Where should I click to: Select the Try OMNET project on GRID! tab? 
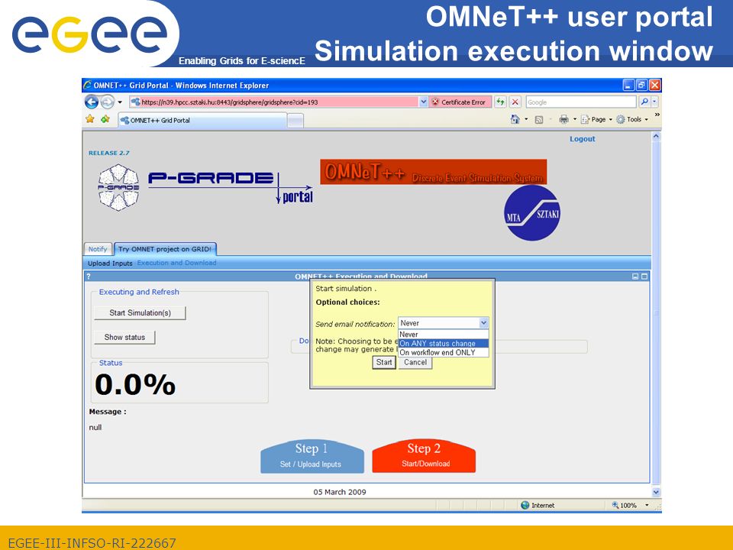(165, 249)
